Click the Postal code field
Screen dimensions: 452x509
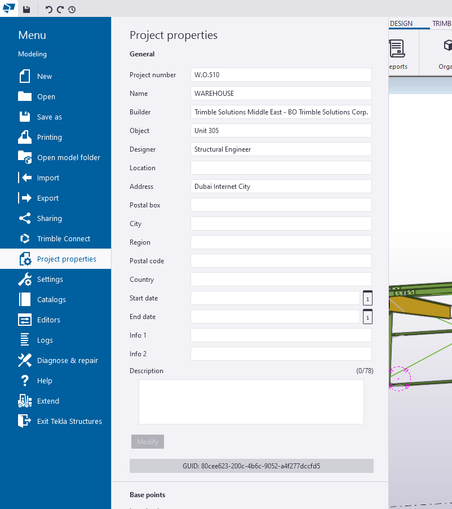click(x=281, y=260)
